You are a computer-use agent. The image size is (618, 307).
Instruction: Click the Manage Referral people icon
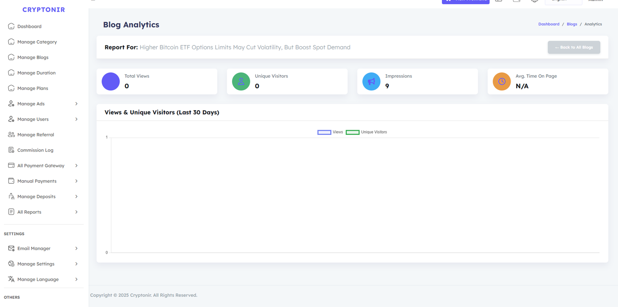(x=11, y=135)
